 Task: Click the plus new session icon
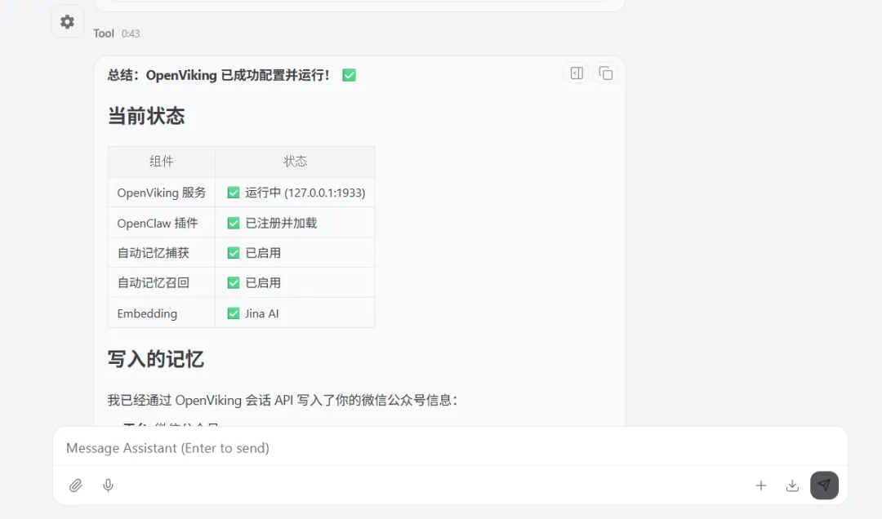coord(761,486)
